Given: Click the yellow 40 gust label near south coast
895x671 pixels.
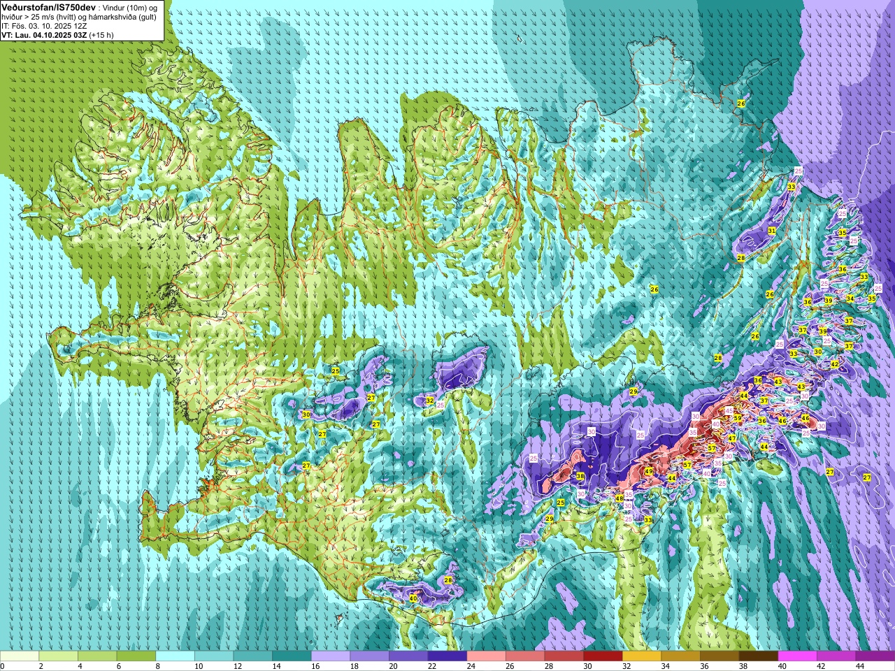Looking at the screenshot, I should coord(413,598).
